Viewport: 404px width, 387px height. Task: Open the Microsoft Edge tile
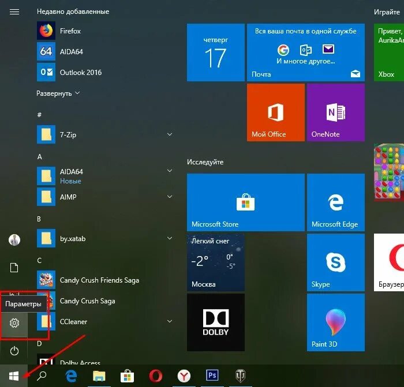[x=336, y=202]
